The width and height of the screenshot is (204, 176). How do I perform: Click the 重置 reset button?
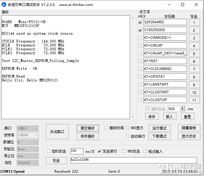(188, 116)
